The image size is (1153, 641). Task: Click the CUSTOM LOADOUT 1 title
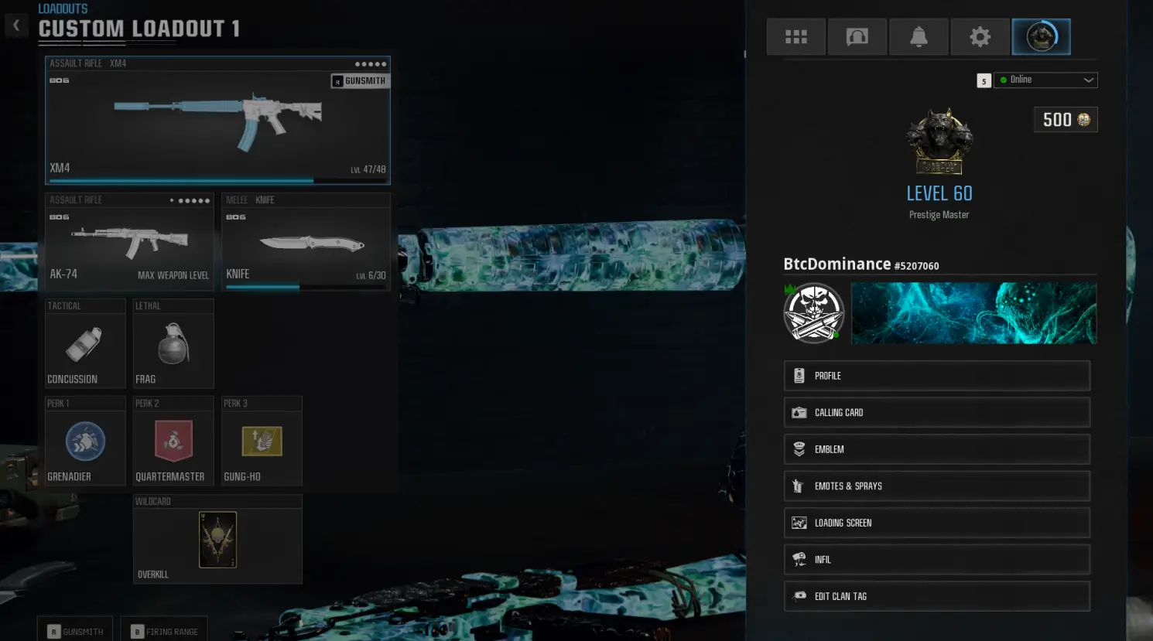tap(139, 29)
